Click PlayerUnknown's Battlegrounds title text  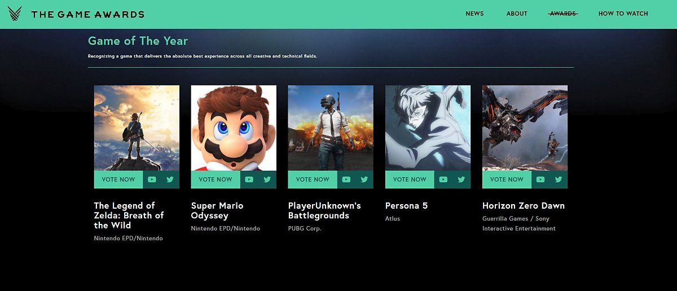324,210
